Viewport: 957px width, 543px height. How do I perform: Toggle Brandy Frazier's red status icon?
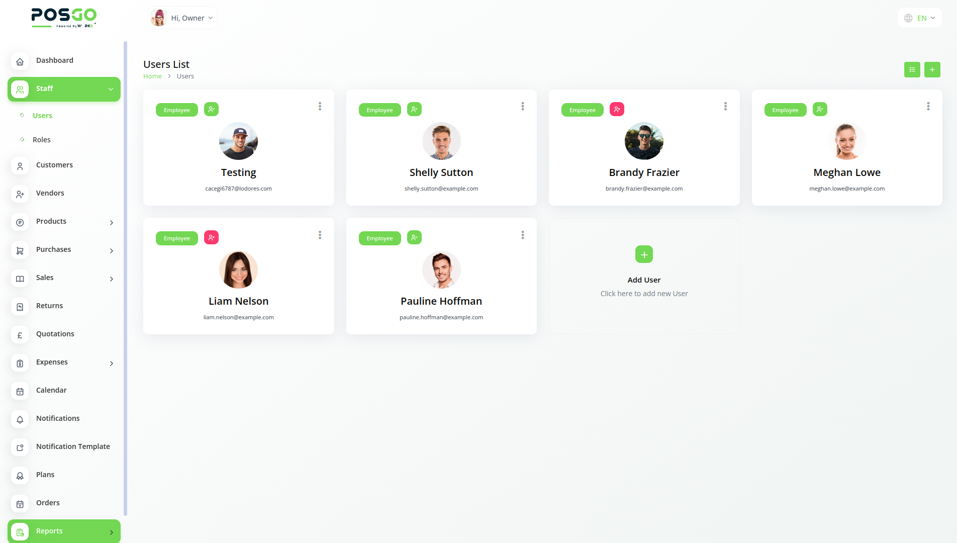coord(617,109)
